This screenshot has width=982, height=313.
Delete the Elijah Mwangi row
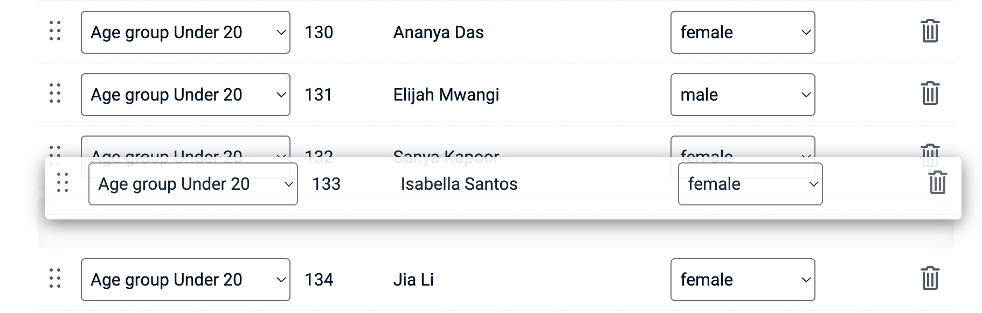pyautogui.click(x=930, y=94)
